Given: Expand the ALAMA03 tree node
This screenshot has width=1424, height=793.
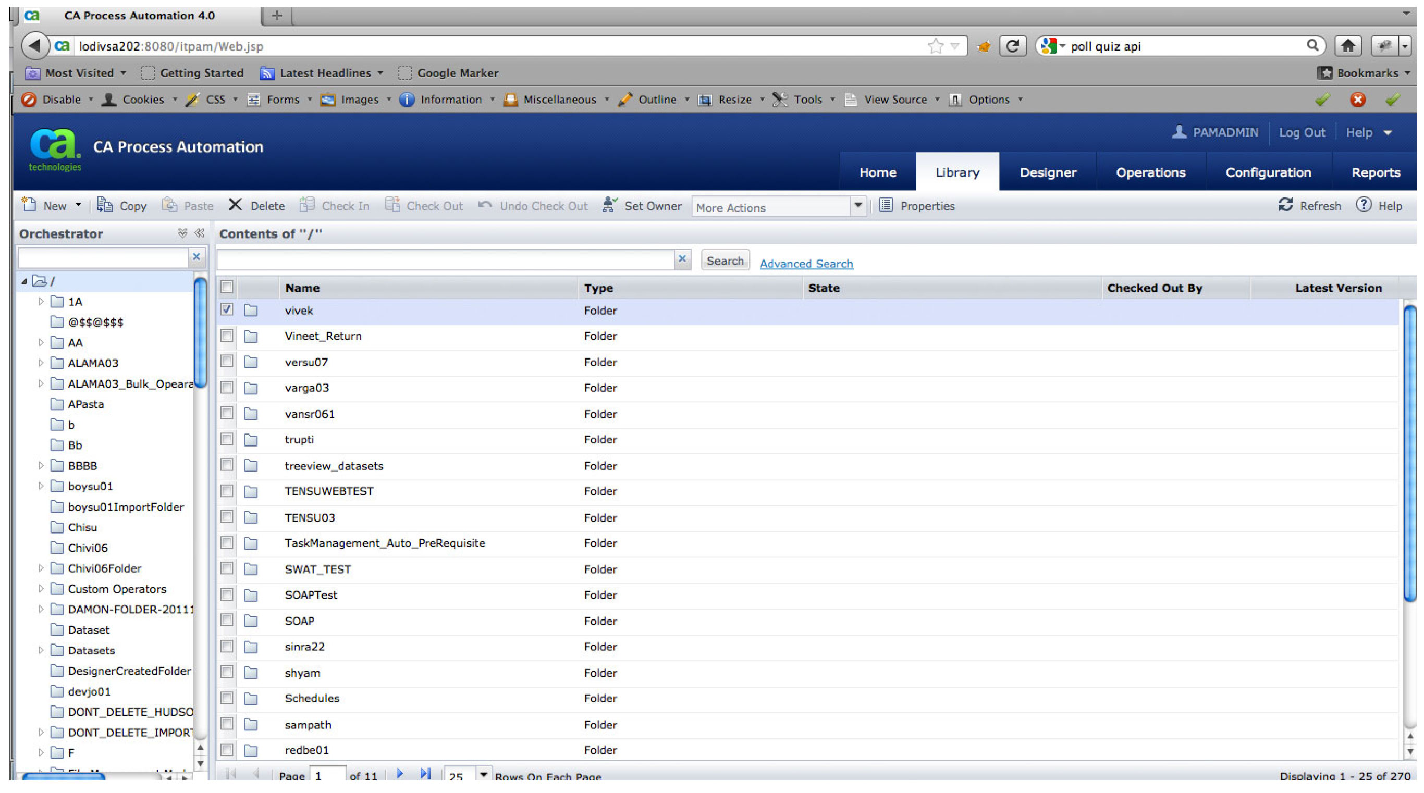Looking at the screenshot, I should (x=41, y=363).
